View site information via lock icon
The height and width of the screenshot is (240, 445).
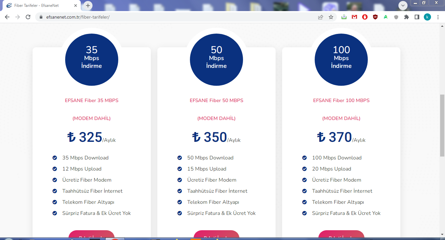pyautogui.click(x=41, y=17)
